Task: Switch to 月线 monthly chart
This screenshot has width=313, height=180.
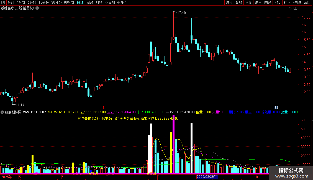Action: 99,2
